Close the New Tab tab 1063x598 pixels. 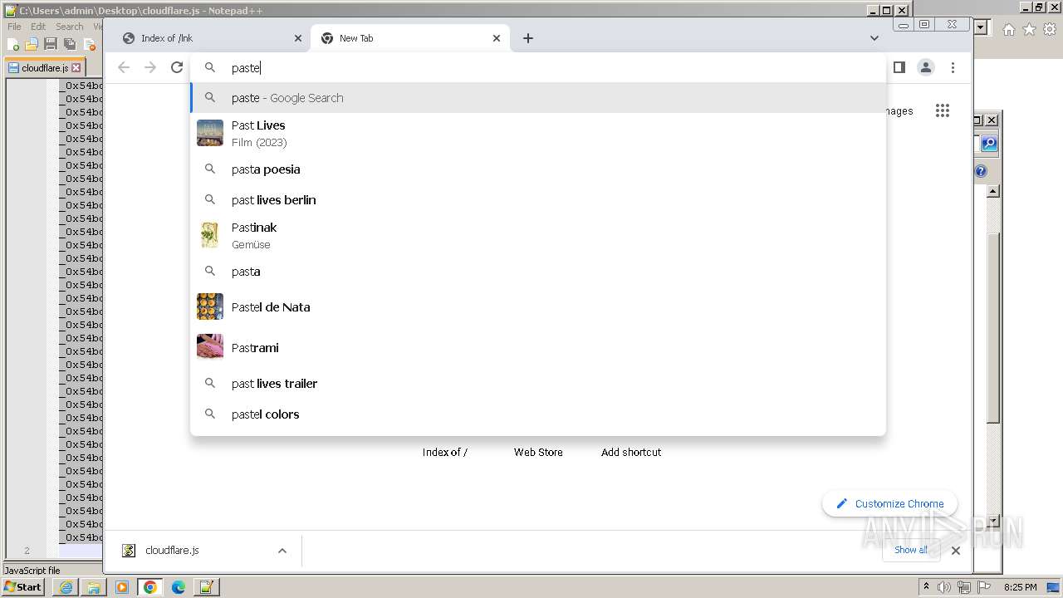pos(497,38)
